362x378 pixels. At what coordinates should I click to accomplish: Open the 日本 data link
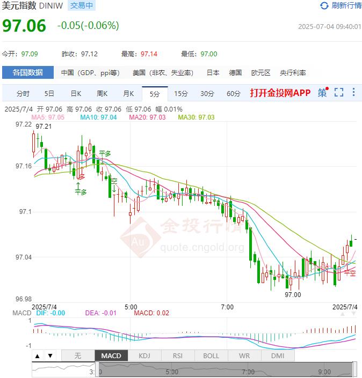[x=213, y=73]
